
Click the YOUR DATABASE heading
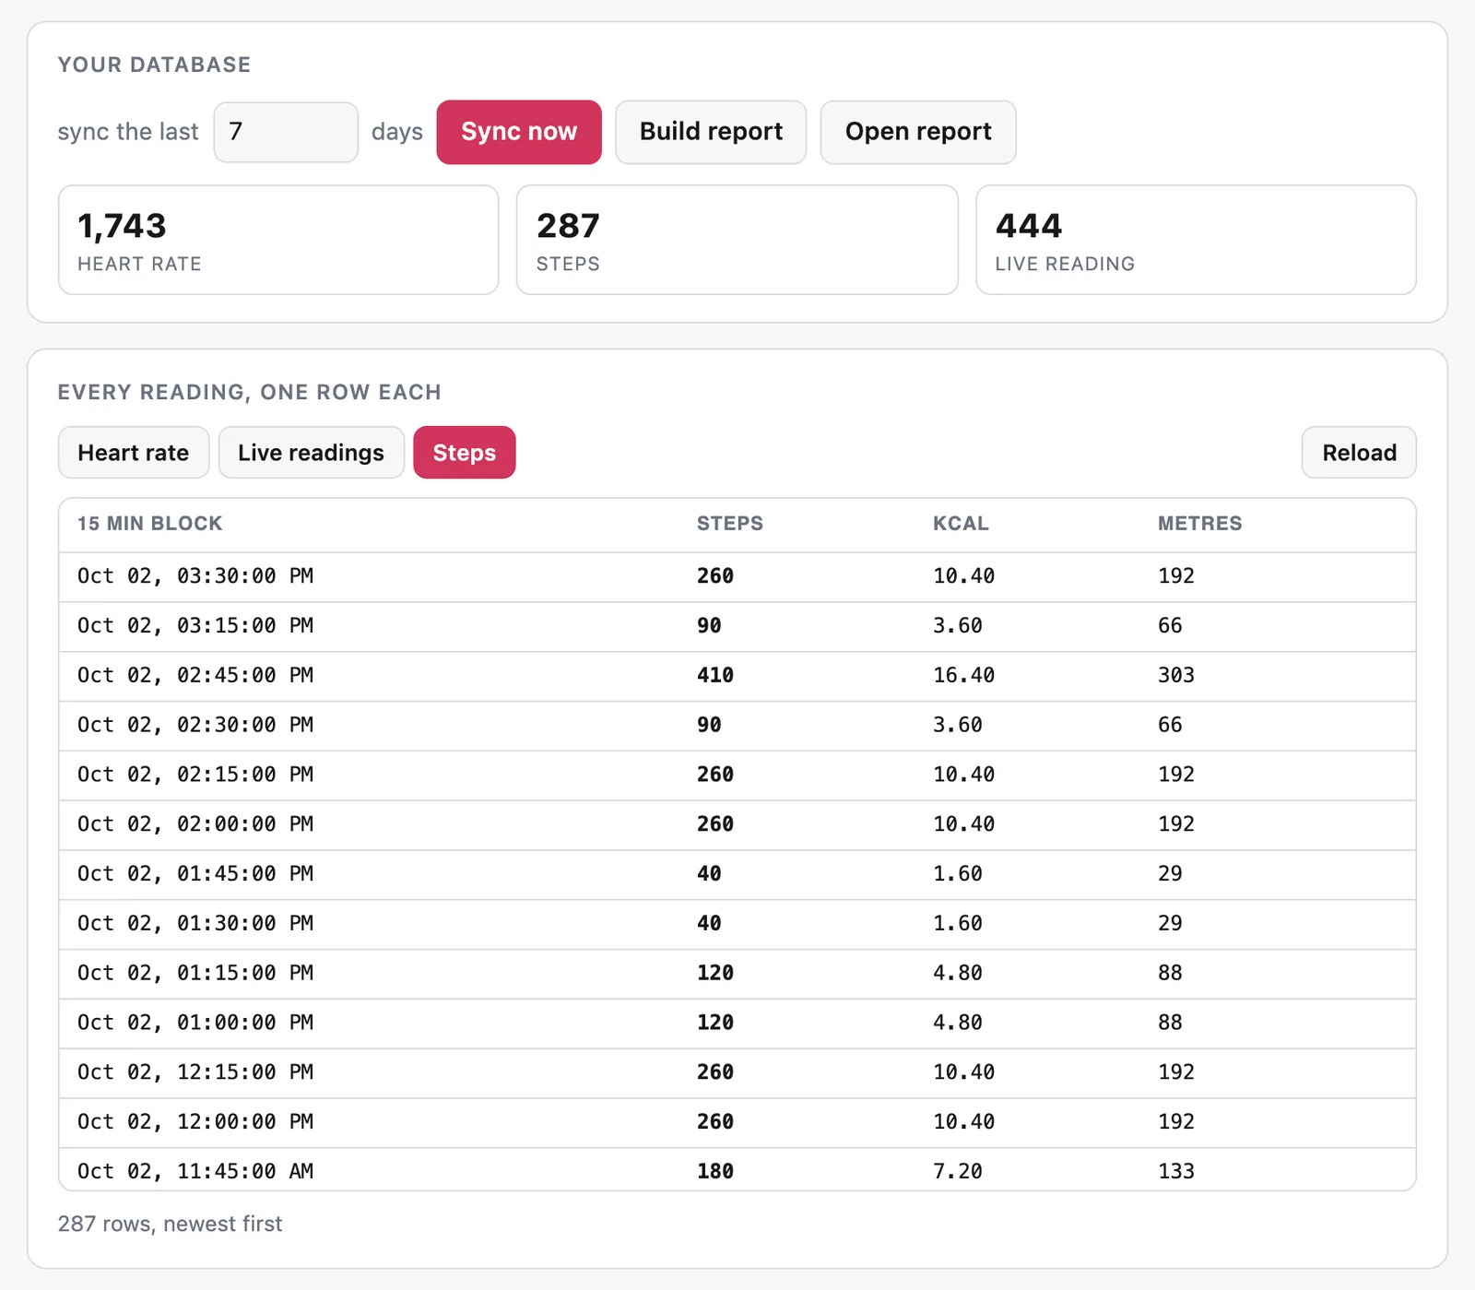154,65
